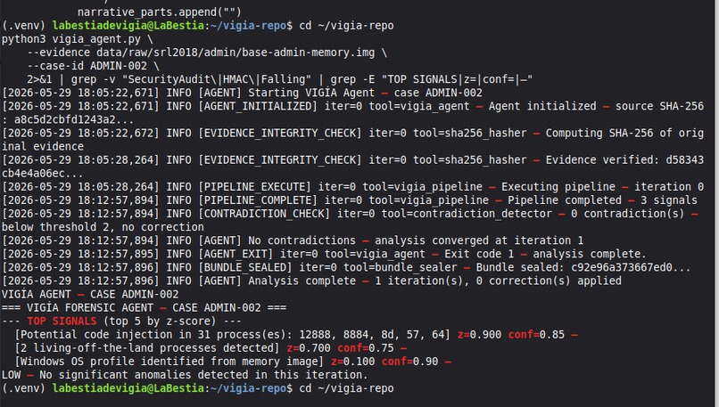Screen dimensions: 719x407
Task: Click 'No contradictions — analysis converged at iteration 1'
Action: point(416,240)
